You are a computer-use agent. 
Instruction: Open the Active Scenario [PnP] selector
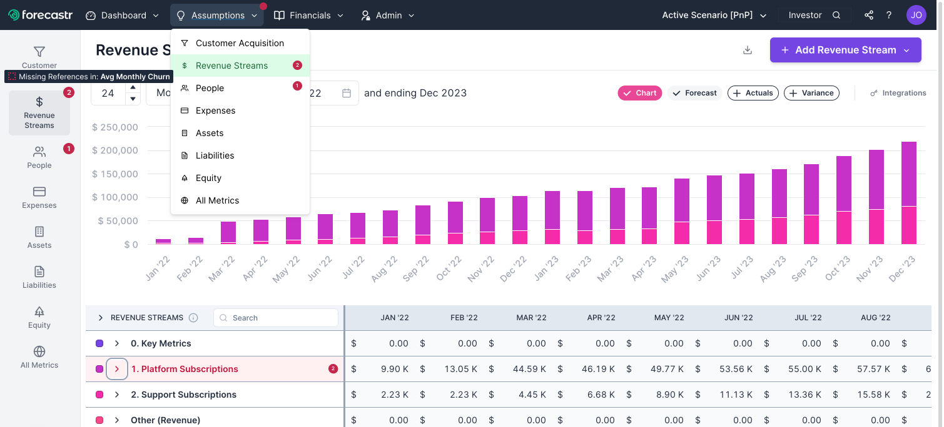[x=714, y=15]
